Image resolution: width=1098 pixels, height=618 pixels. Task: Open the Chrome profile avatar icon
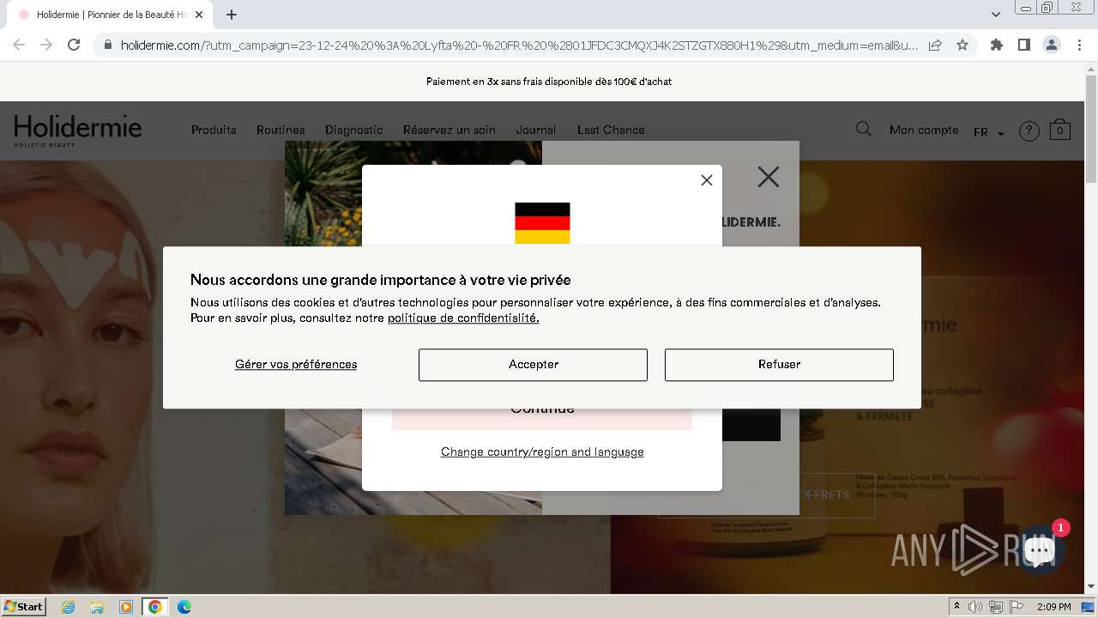point(1051,45)
